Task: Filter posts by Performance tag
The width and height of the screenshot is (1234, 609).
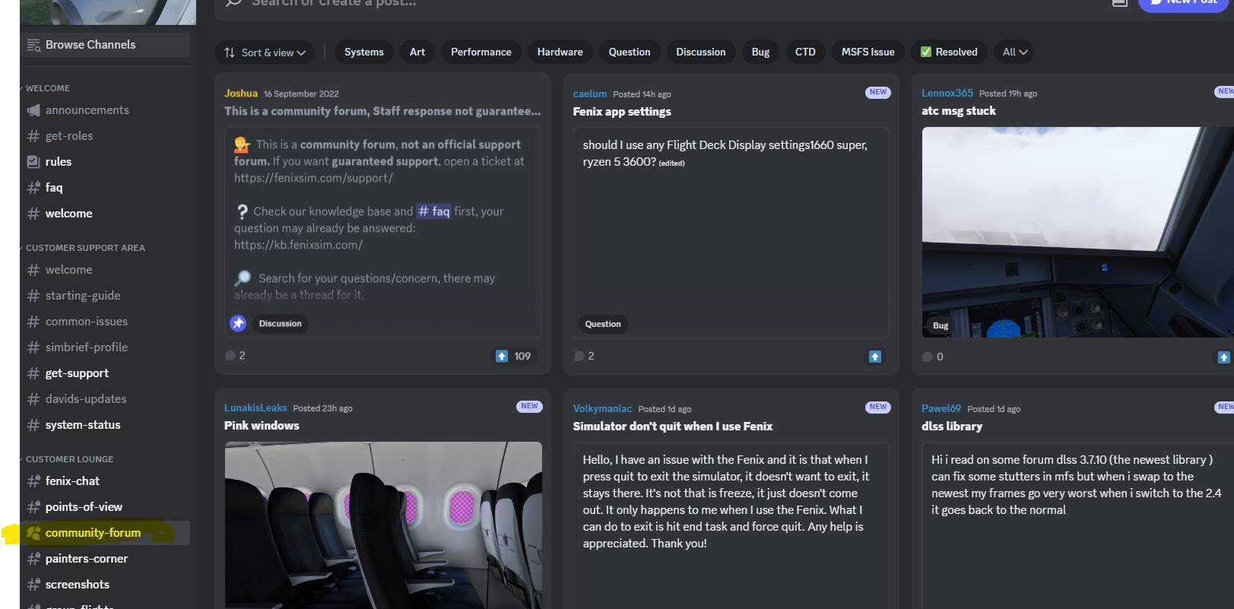Action: (x=481, y=52)
